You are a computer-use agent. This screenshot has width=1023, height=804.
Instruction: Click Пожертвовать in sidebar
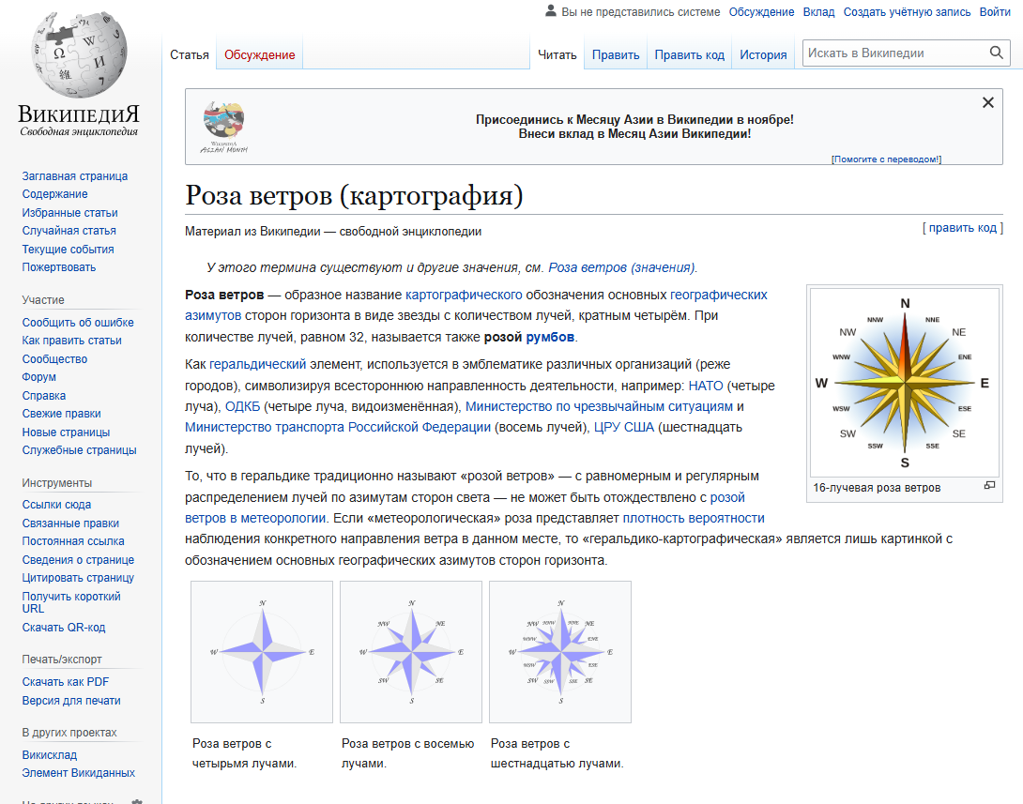click(x=59, y=266)
